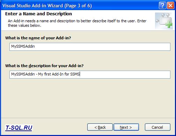The width and height of the screenshot is (176, 136).
Task: Open the T-SQL.RU link
Action: click(19, 128)
